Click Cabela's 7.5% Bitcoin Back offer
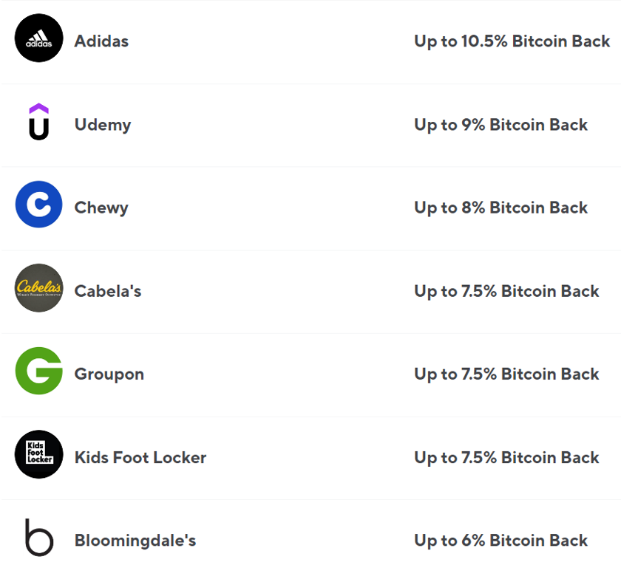621x565 pixels. click(x=506, y=292)
